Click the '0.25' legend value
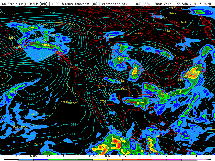 coord(78,156)
